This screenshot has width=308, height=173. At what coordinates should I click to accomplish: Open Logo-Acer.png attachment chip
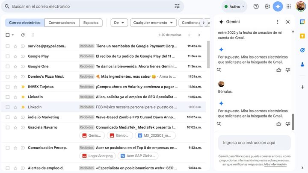pyautogui.click(x=98, y=156)
